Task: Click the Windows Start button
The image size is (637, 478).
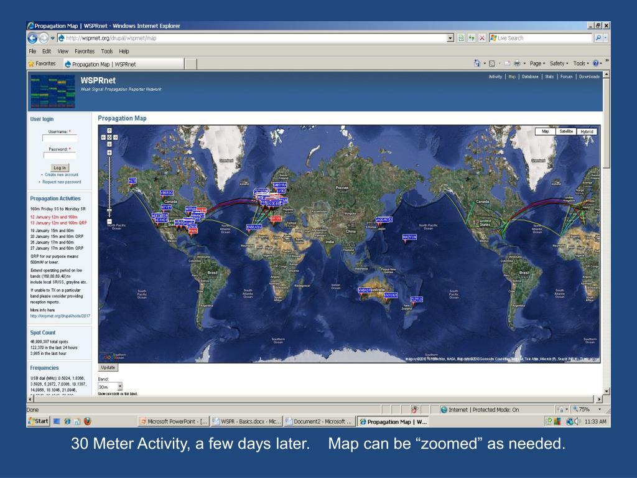Action: tap(38, 421)
